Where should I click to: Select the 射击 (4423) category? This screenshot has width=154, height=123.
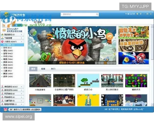[x=8, y=65]
